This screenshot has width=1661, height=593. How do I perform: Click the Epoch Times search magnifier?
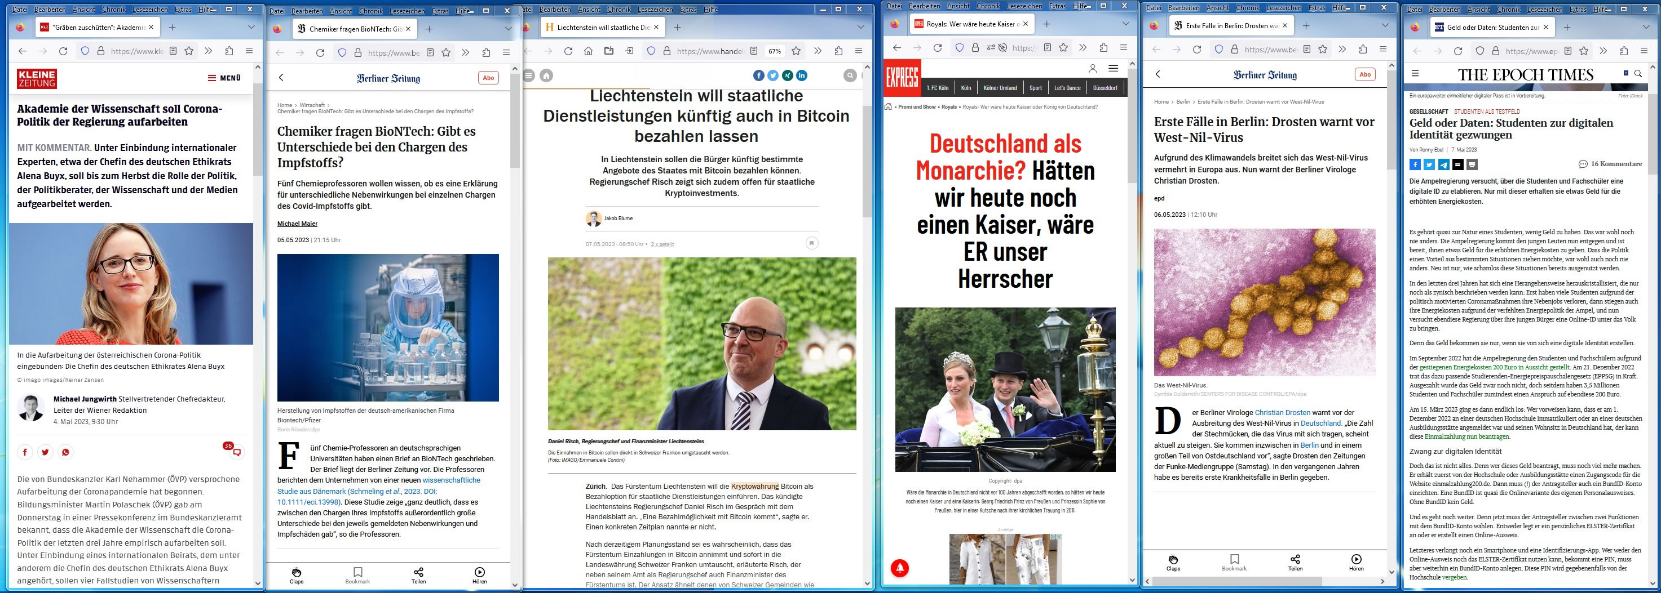pyautogui.click(x=1651, y=73)
